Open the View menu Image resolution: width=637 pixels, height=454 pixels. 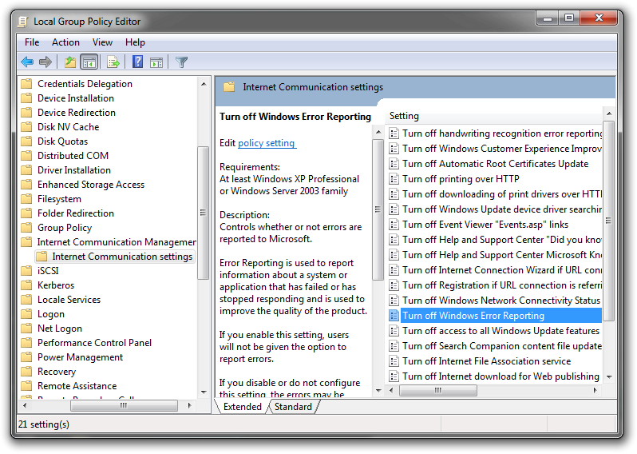[102, 42]
